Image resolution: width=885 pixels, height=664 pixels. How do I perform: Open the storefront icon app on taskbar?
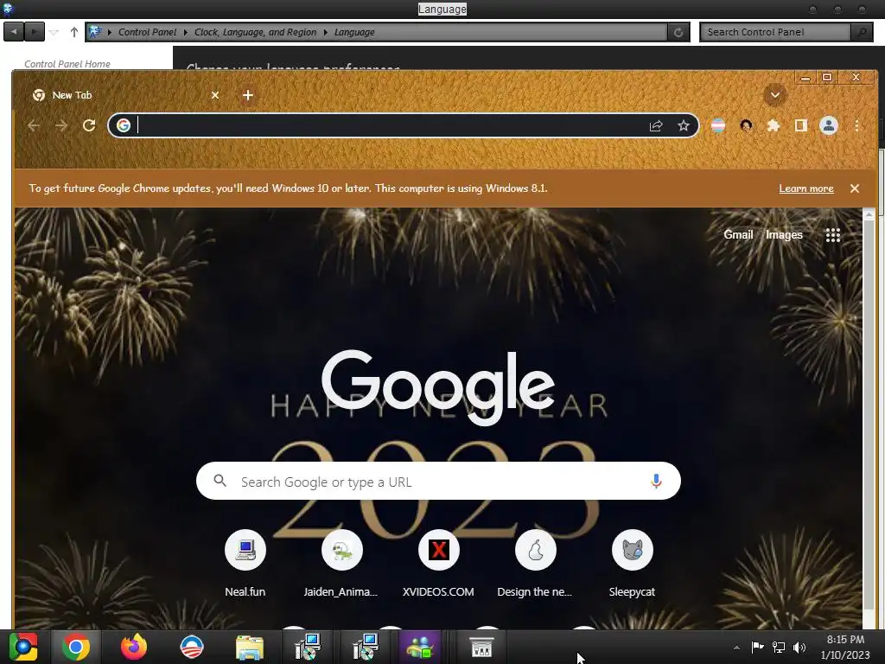[481, 647]
